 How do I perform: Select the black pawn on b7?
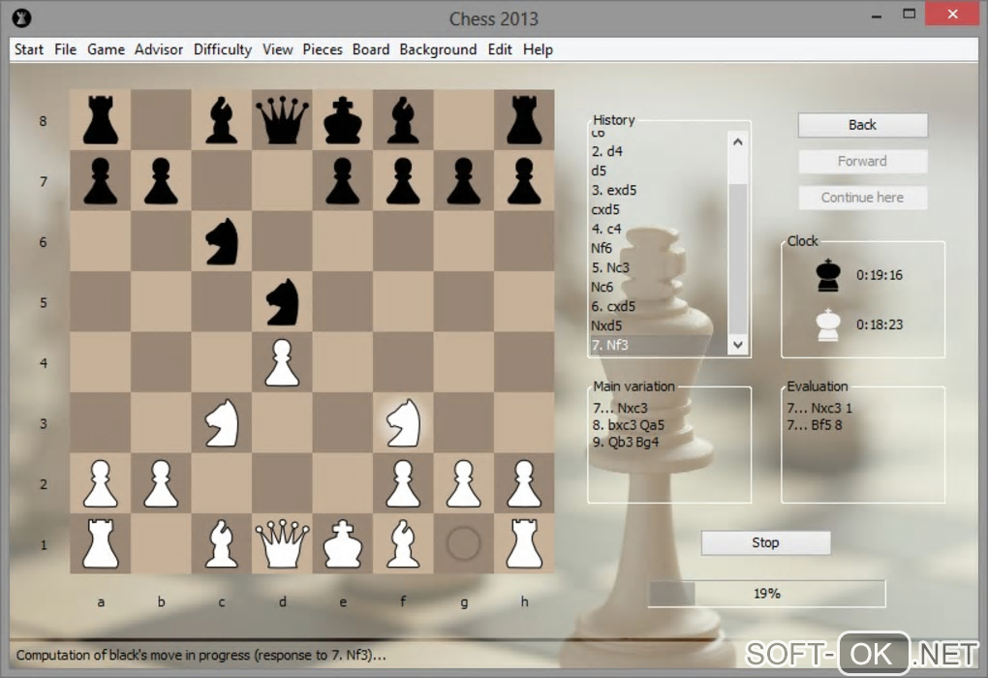click(x=161, y=181)
